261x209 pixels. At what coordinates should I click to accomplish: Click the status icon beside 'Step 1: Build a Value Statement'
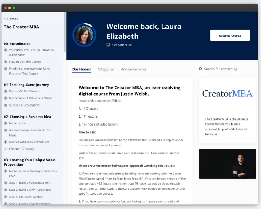(5, 183)
